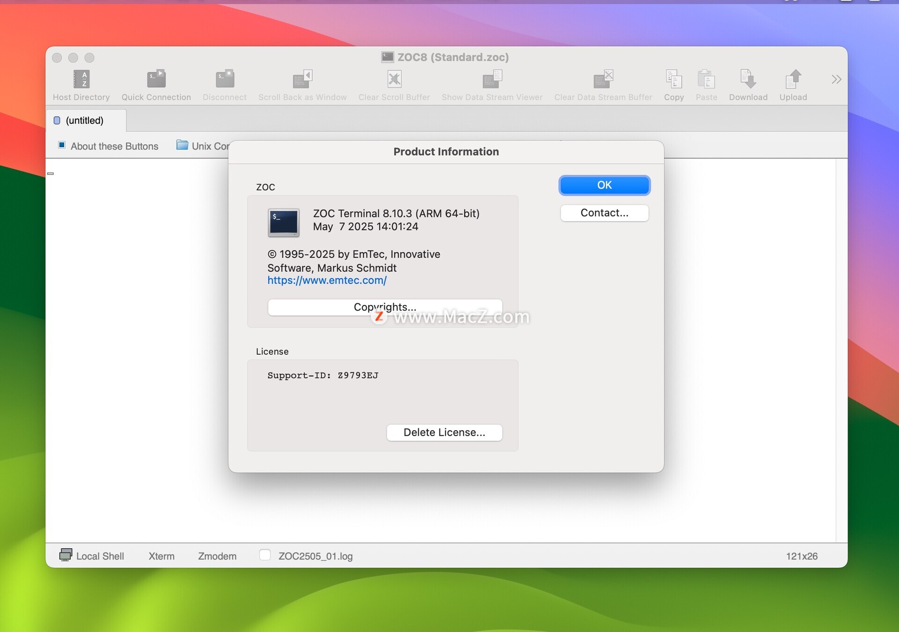Click the ZOC8 window title icon

coord(387,57)
